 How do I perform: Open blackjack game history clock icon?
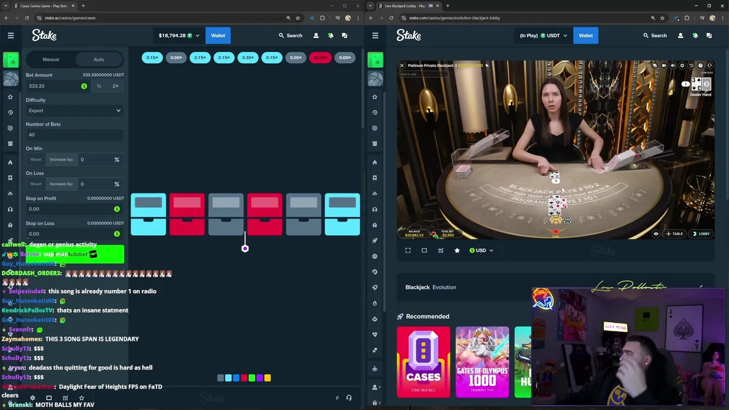click(x=691, y=65)
